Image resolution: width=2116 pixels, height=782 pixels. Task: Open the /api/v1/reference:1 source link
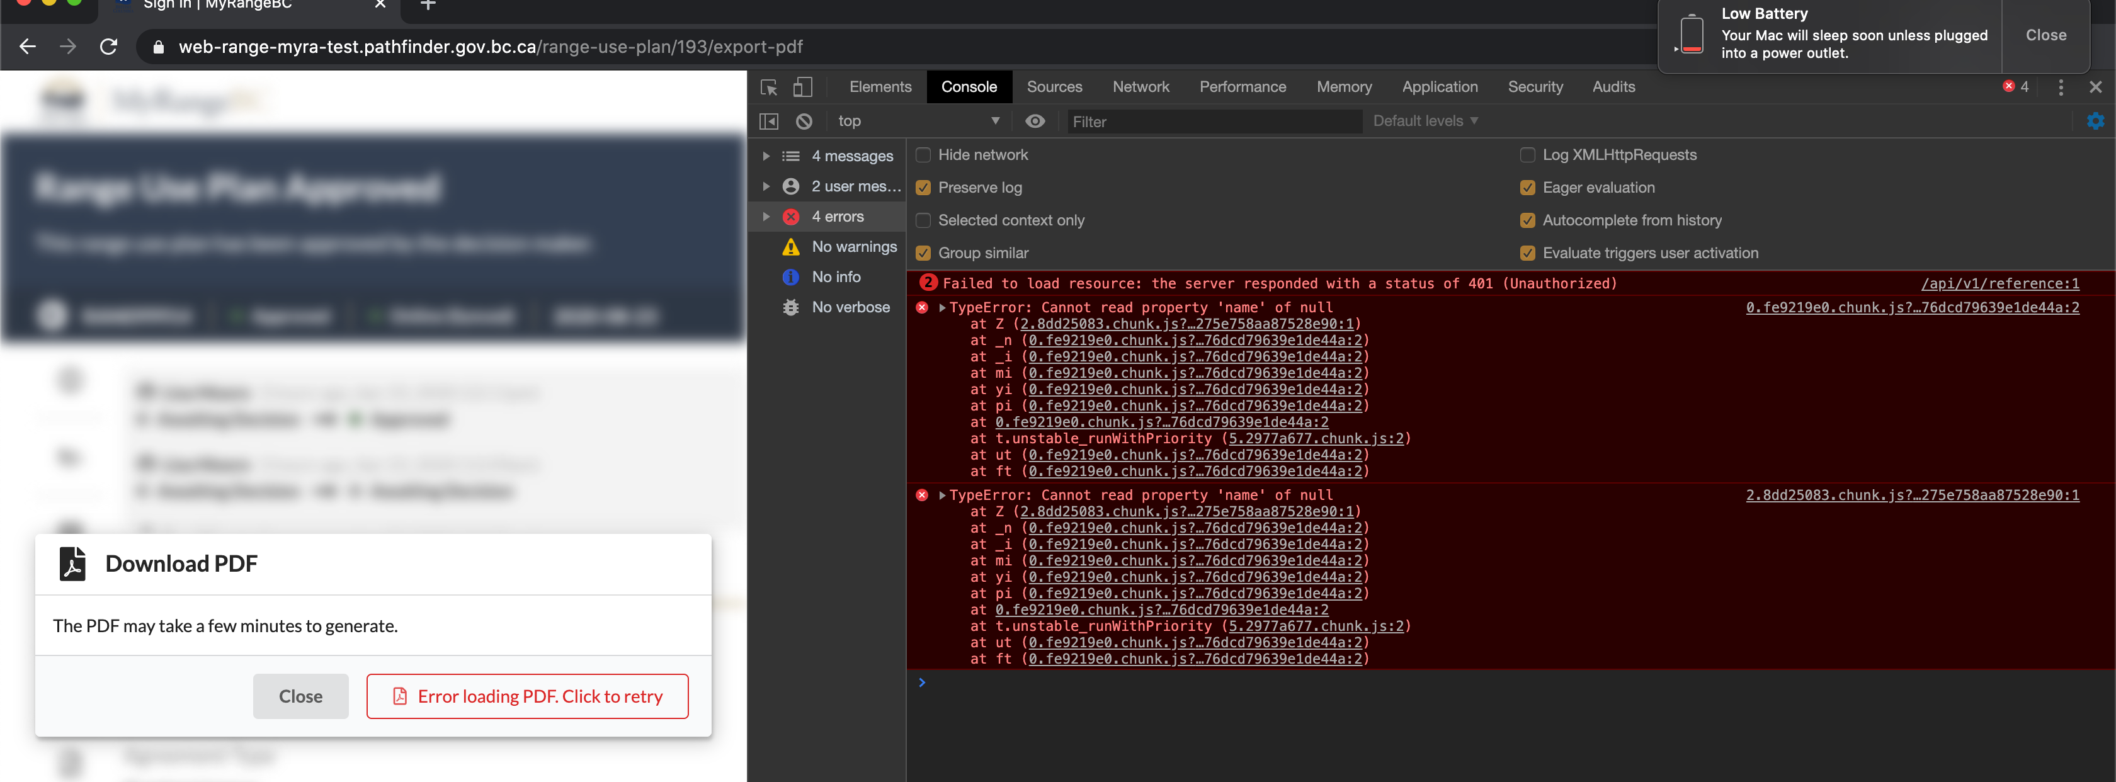(1999, 283)
